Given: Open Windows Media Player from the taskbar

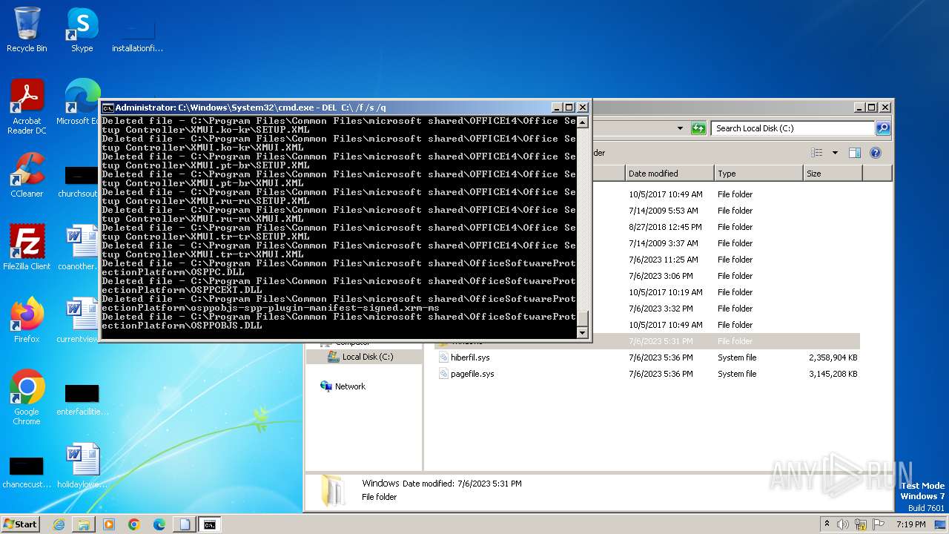Looking at the screenshot, I should coord(109,524).
